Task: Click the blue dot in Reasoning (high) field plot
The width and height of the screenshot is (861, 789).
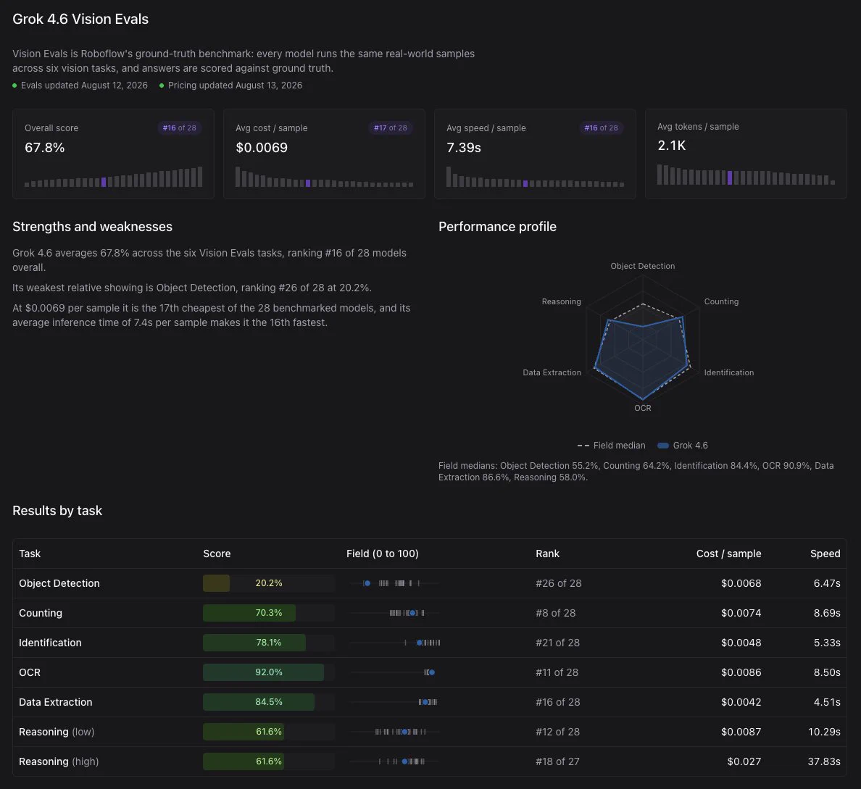Action: 404,761
